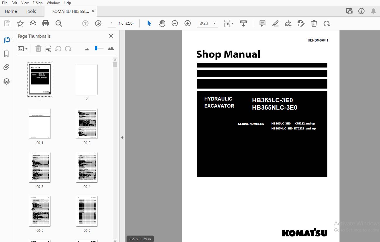Open Bookmarks sidebar panel
Viewport: 380px width, 242px height.
point(6,54)
